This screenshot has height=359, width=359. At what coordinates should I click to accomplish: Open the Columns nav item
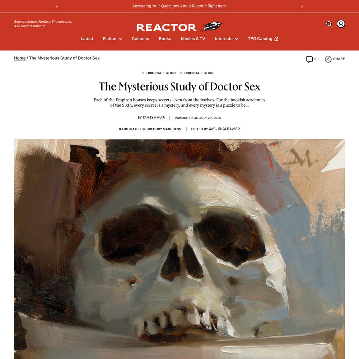pyautogui.click(x=140, y=39)
